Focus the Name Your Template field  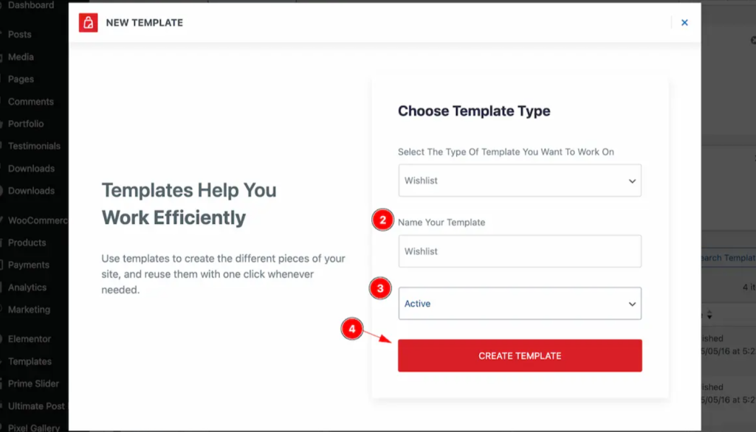click(520, 251)
